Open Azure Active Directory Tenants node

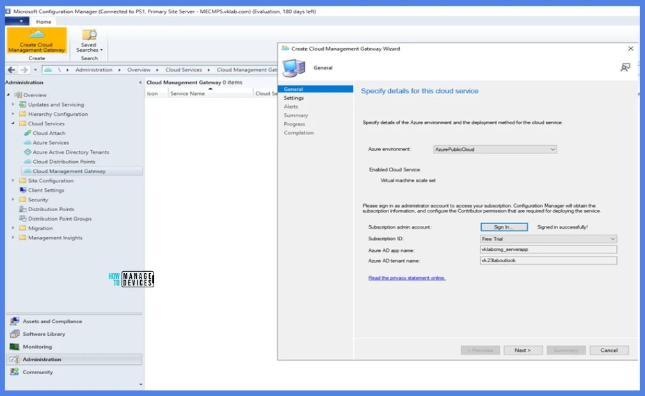(70, 152)
